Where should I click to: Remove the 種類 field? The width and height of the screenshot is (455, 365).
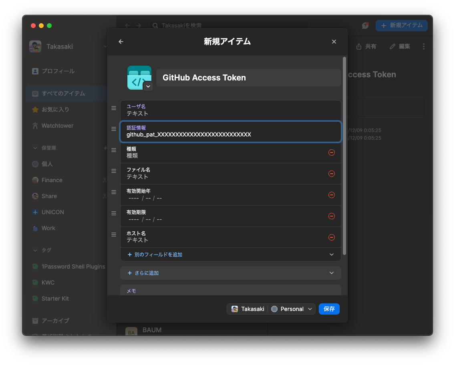click(x=331, y=152)
